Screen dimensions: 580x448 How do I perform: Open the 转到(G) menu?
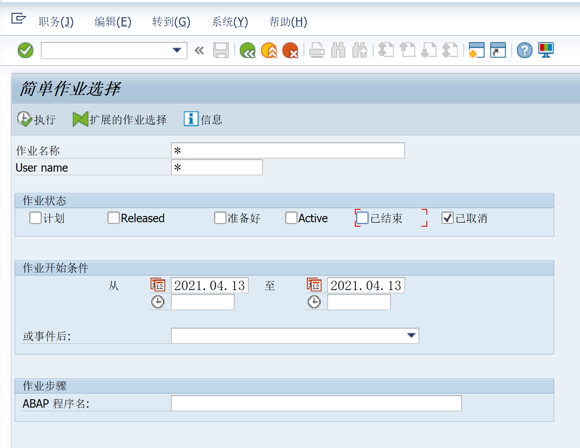[171, 22]
